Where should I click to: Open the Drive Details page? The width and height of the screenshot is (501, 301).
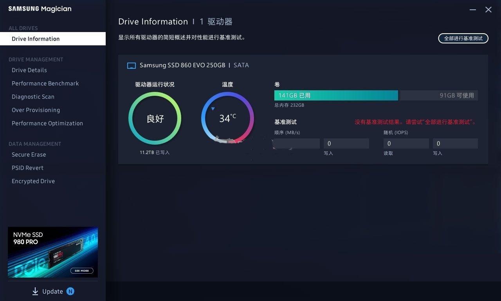[29, 70]
